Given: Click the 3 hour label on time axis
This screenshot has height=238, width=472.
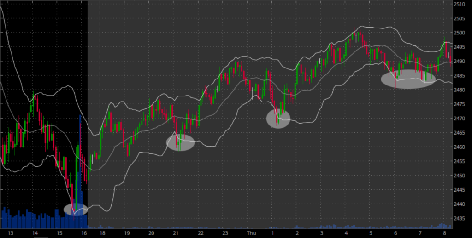Looking at the screenshot, I should pyautogui.click(x=322, y=233).
